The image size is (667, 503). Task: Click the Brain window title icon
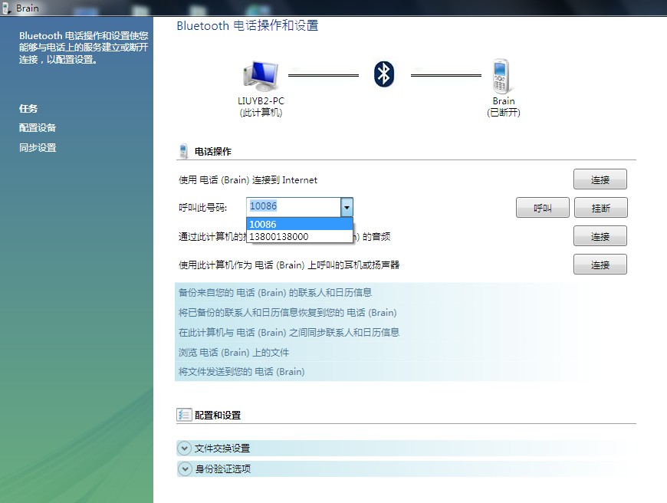pos(6,8)
